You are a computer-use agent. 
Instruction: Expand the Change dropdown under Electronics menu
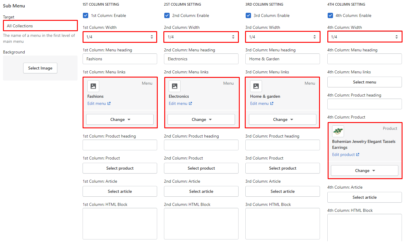pos(201,119)
